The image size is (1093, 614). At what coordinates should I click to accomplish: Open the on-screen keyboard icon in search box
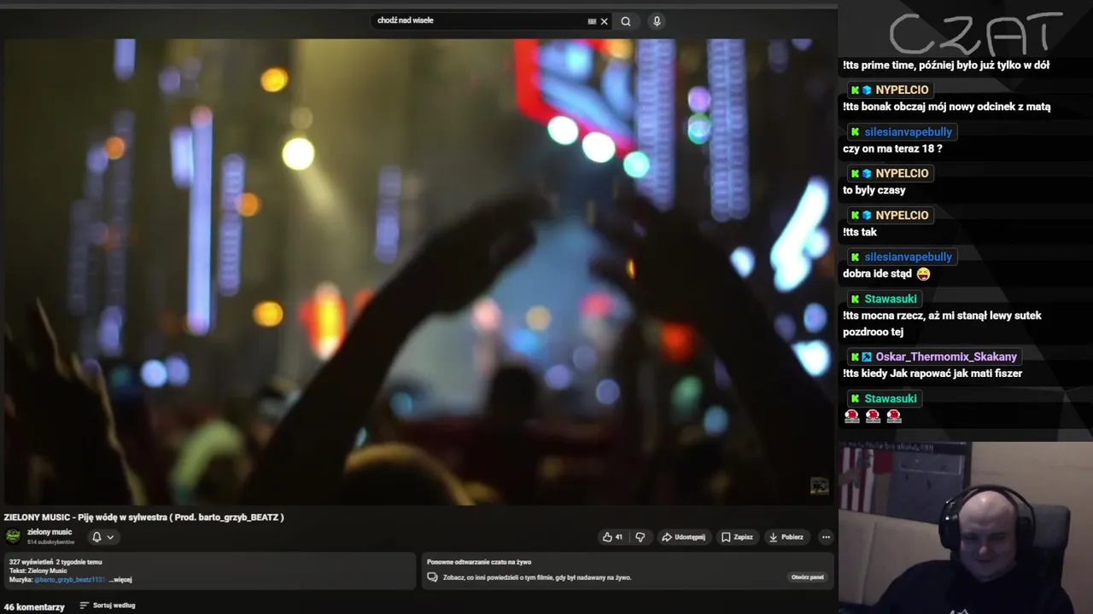click(592, 21)
